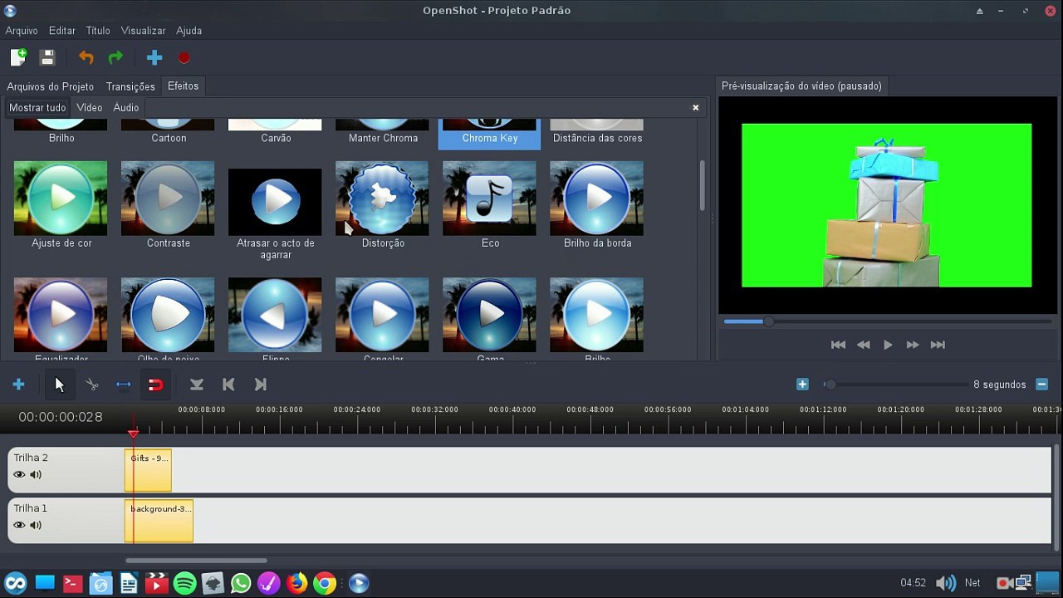Viewport: 1063px width, 598px height.
Task: Select the Chroma Key effect
Action: click(x=490, y=134)
